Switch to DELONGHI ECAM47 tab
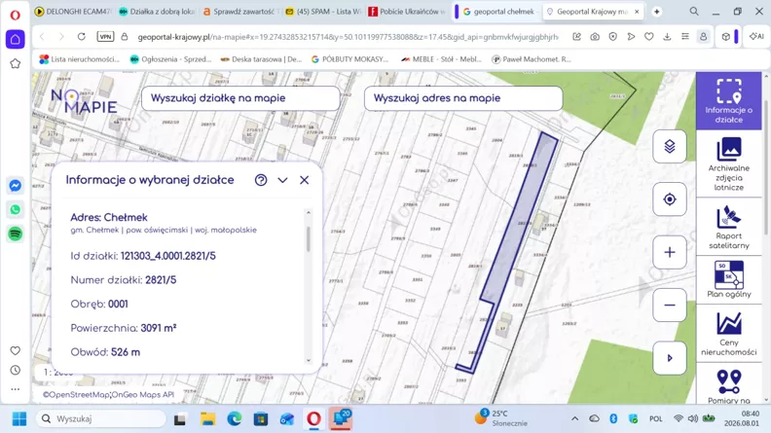This screenshot has height=433, width=771. tap(73, 12)
